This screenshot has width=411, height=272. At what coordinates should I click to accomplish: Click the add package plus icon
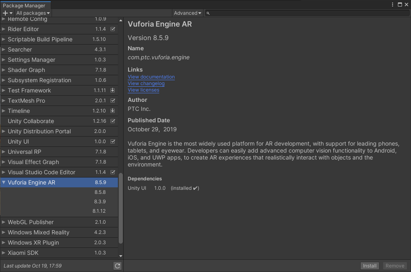[5, 13]
